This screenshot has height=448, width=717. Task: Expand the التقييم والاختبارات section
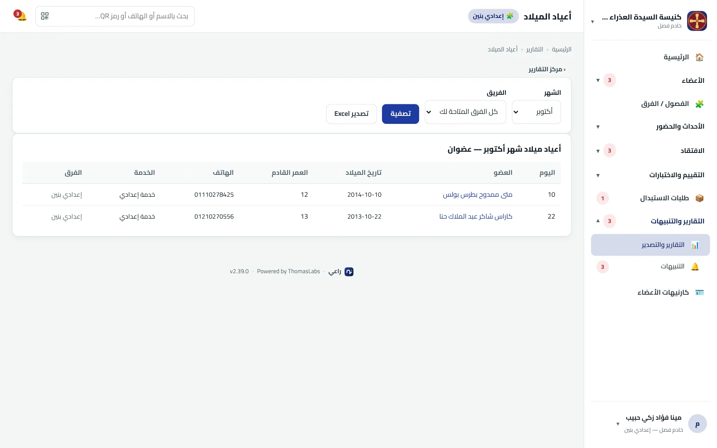650,175
